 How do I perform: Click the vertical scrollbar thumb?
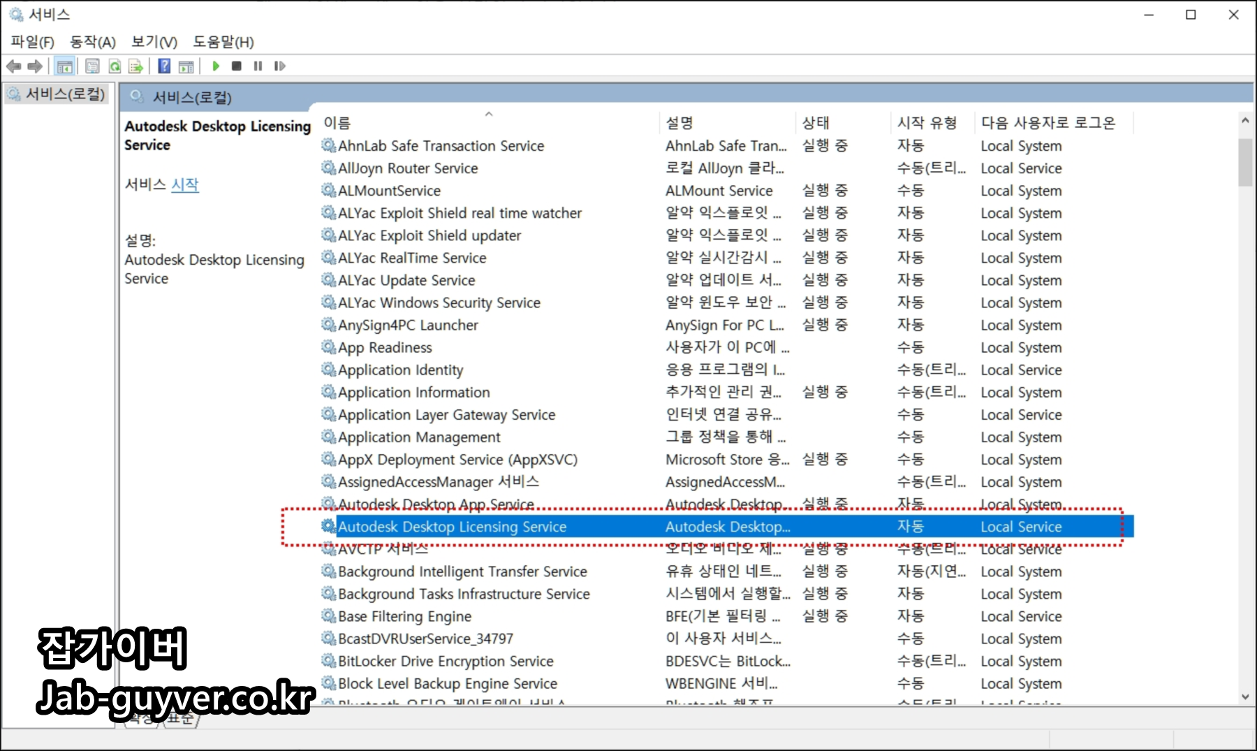[1245, 162]
